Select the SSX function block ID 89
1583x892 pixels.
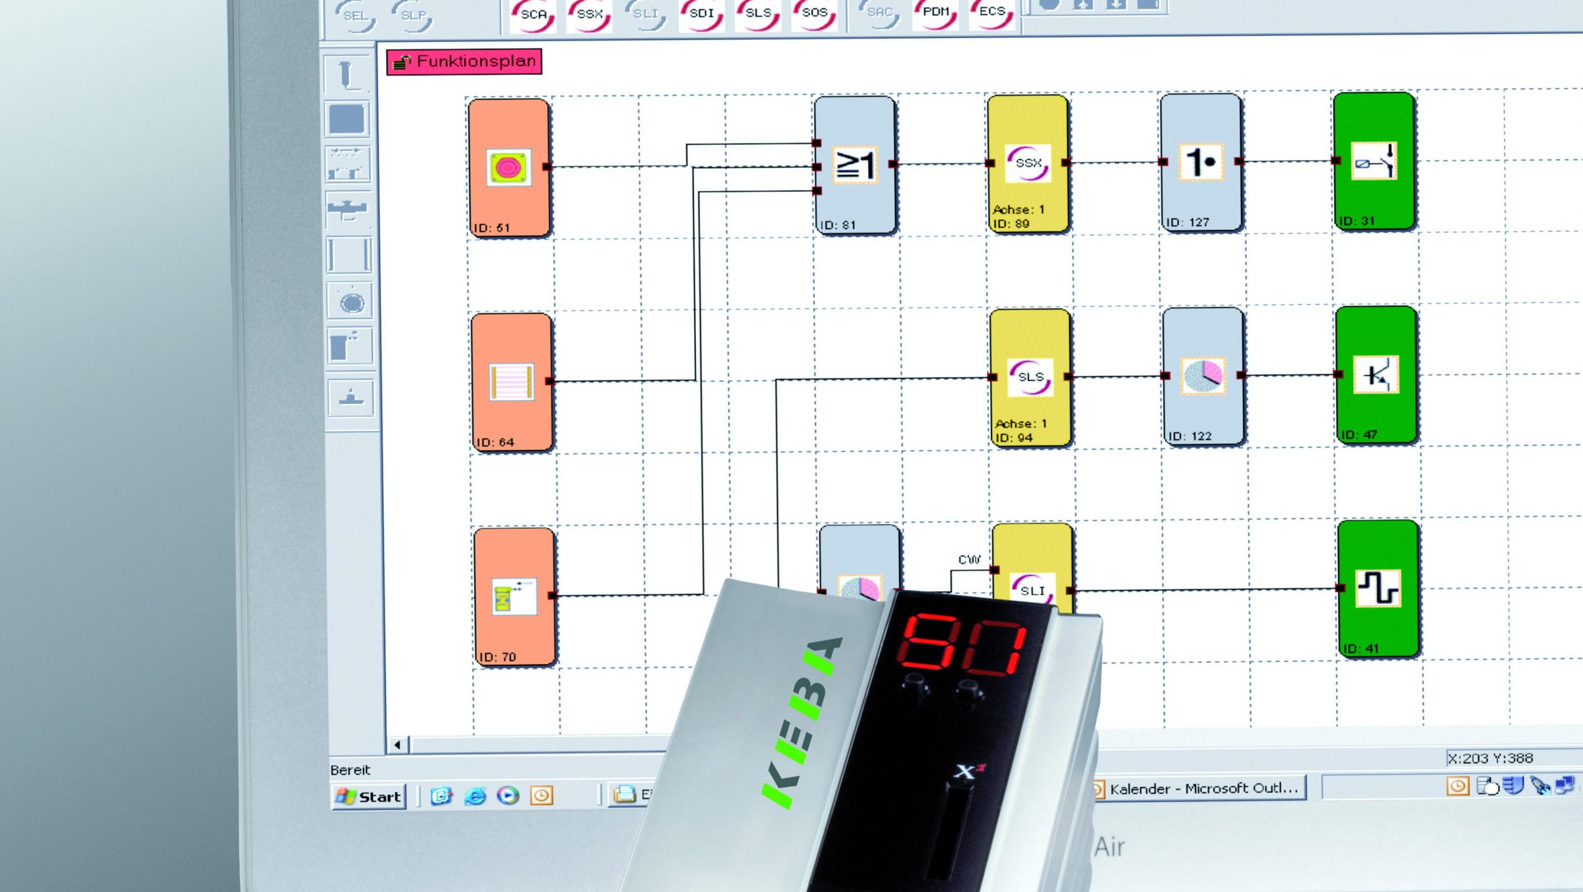(1028, 163)
